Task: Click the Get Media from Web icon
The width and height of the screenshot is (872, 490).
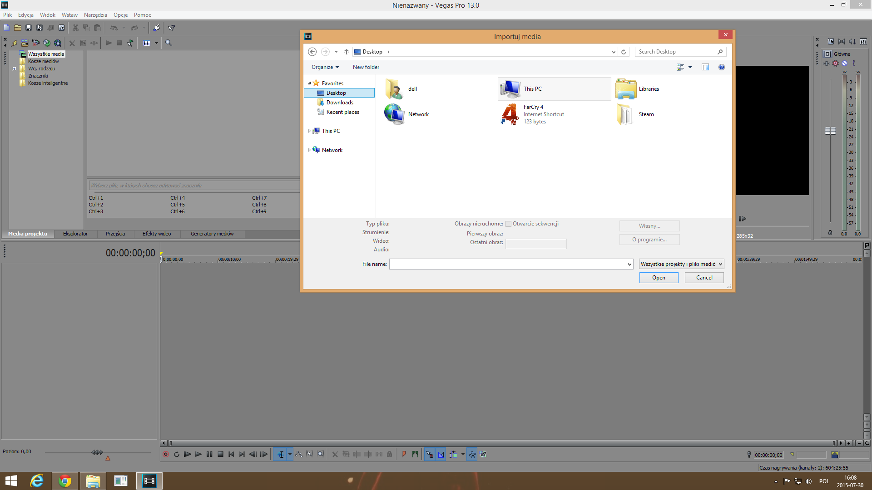Action: tap(58, 43)
